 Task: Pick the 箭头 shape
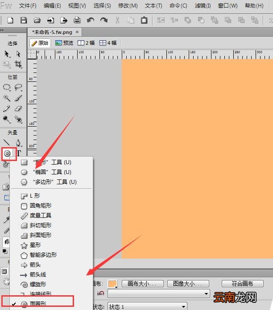click(x=51, y=265)
